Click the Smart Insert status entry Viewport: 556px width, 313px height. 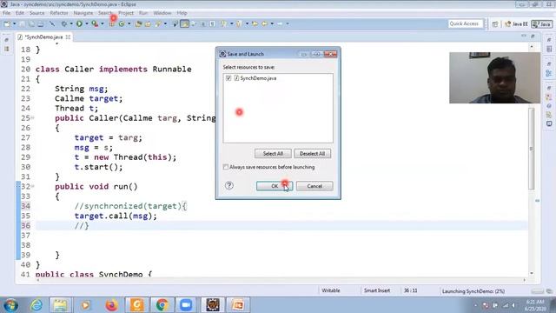coord(376,290)
